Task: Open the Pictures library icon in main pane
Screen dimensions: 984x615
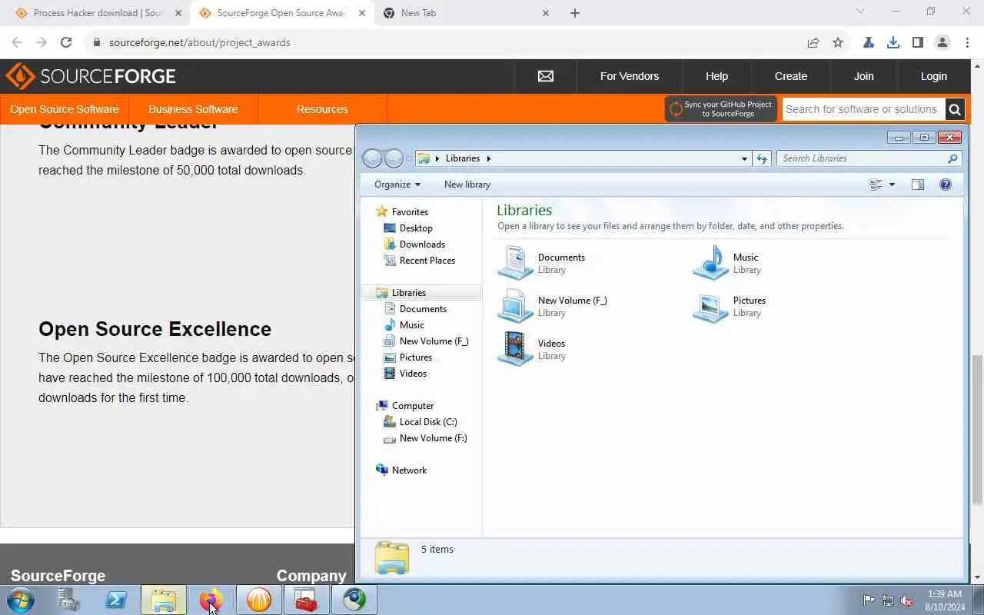Action: click(x=711, y=306)
